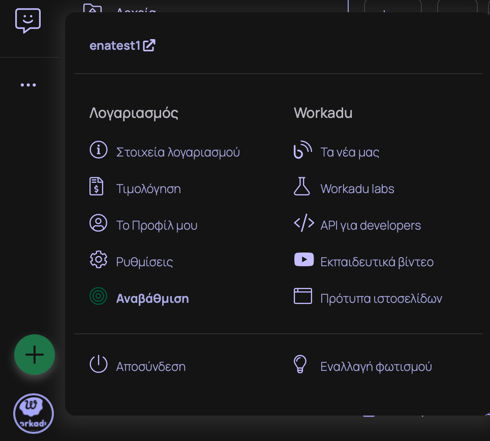
Task: Click the Workadu avatar at bottom left
Action: tap(34, 413)
